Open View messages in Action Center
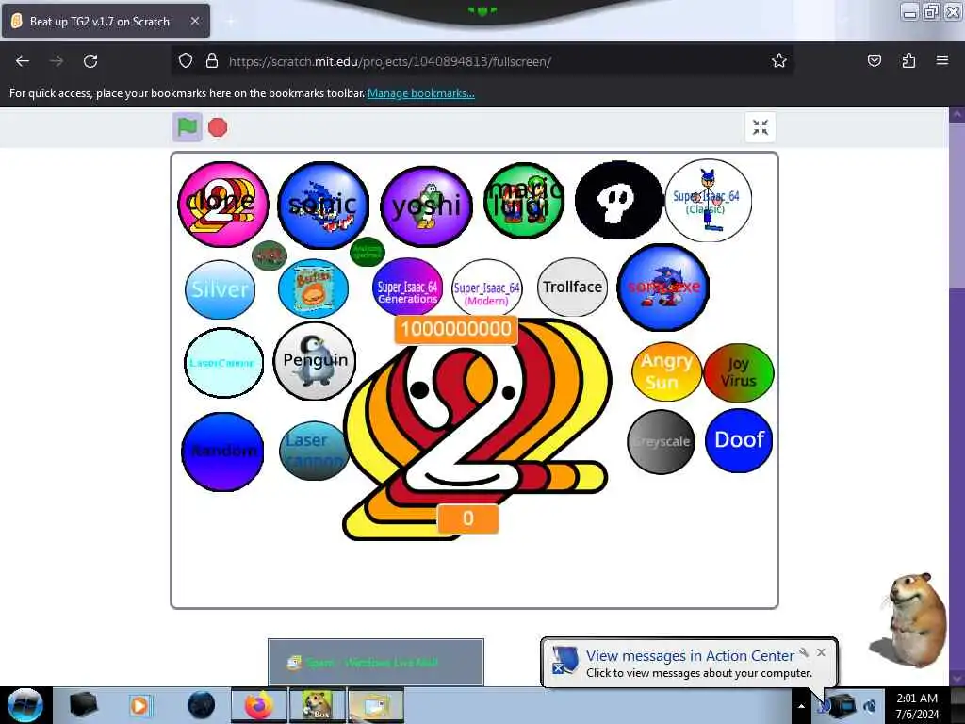Viewport: 965px width, 724px height. tap(690, 656)
